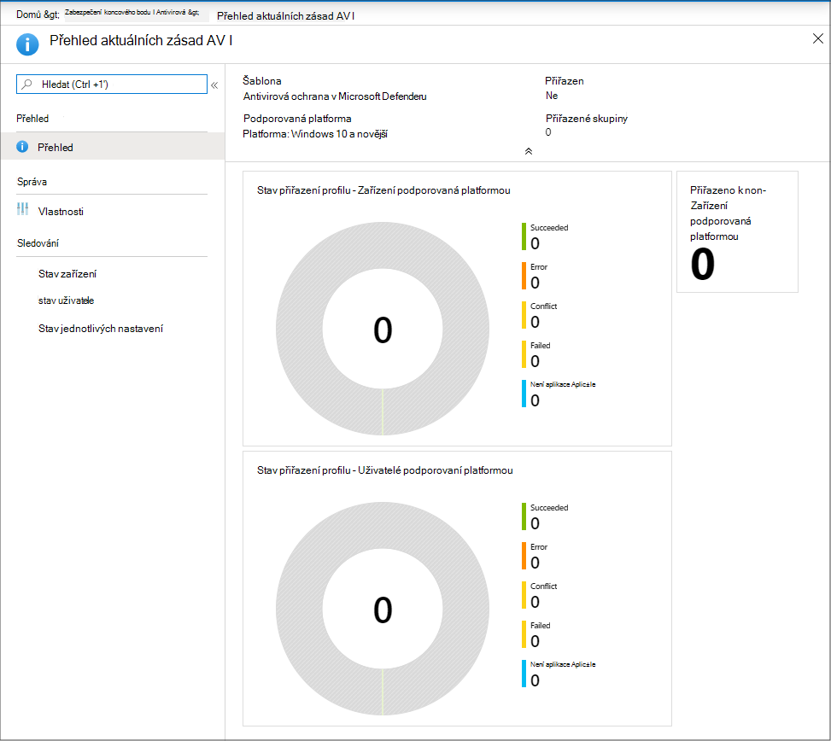Click Stav přiřazení profilu - Uživatelé chart title
The width and height of the screenshot is (831, 741).
pos(385,470)
